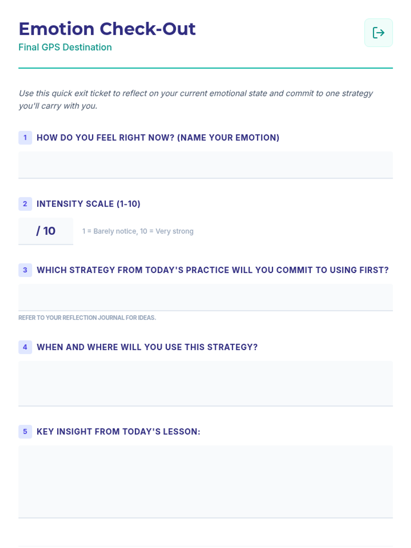The image size is (411, 548).
Task: Click the Key insight from today's lesson label
Action: coord(118,432)
